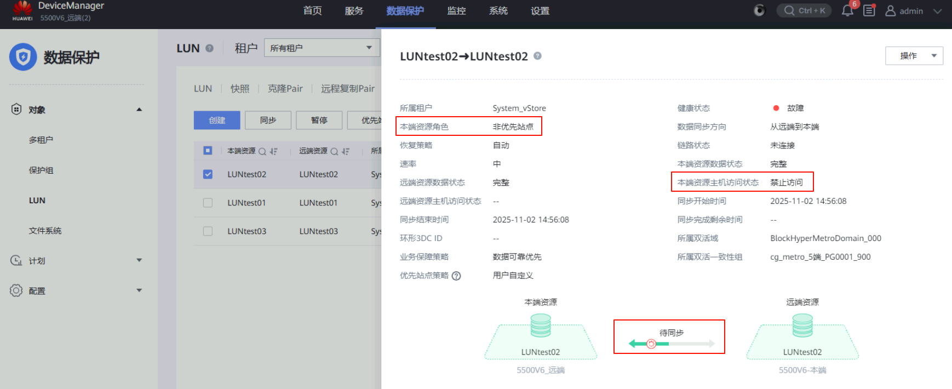Click the 本端资源 LUNtest02 database icon
Viewport: 952px width, 389px height.
541,325
